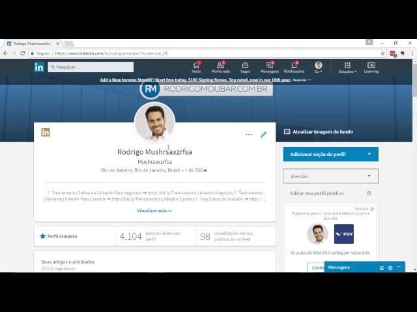Click the pencil edit profile icon

tap(263, 135)
